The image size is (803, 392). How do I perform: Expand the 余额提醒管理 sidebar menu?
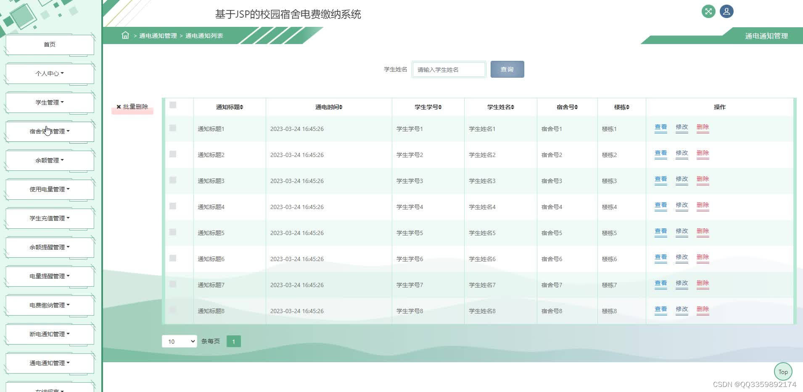coord(50,247)
